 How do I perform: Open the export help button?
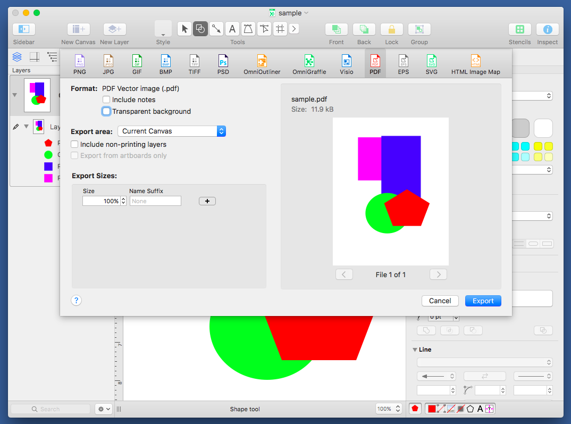[76, 301]
